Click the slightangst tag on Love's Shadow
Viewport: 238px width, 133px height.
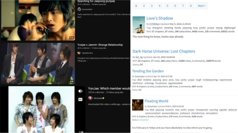[230, 28]
